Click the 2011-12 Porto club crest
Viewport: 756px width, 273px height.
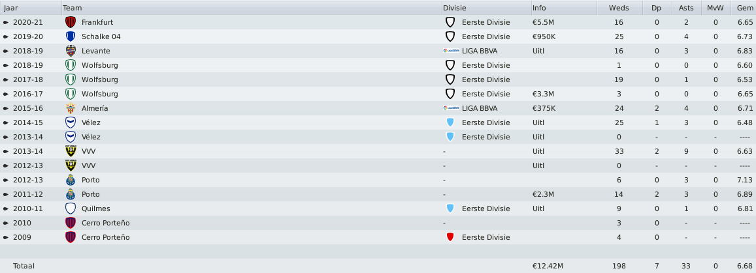[x=71, y=194]
